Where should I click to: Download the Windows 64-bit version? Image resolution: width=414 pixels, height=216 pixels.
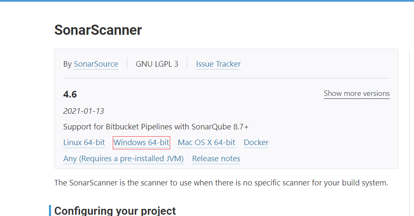[141, 143]
